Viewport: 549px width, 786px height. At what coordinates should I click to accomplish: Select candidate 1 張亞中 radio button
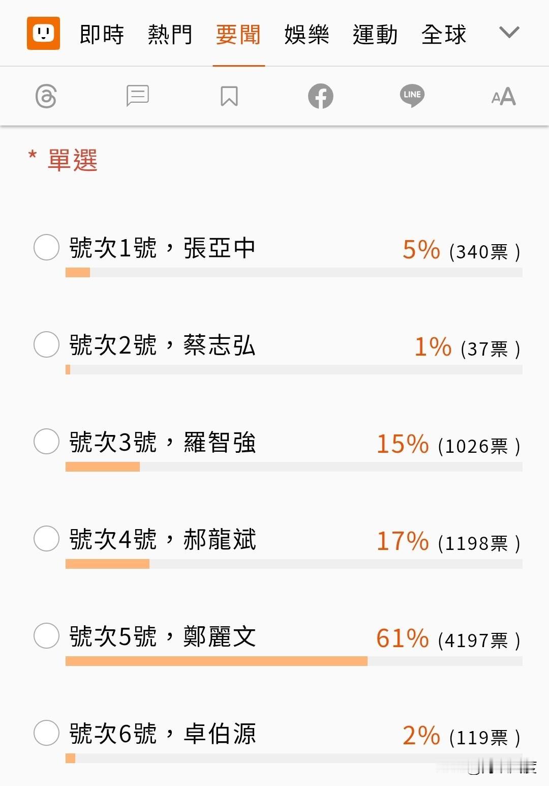click(46, 247)
